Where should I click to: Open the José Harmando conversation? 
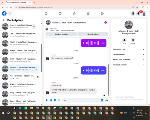(20, 77)
